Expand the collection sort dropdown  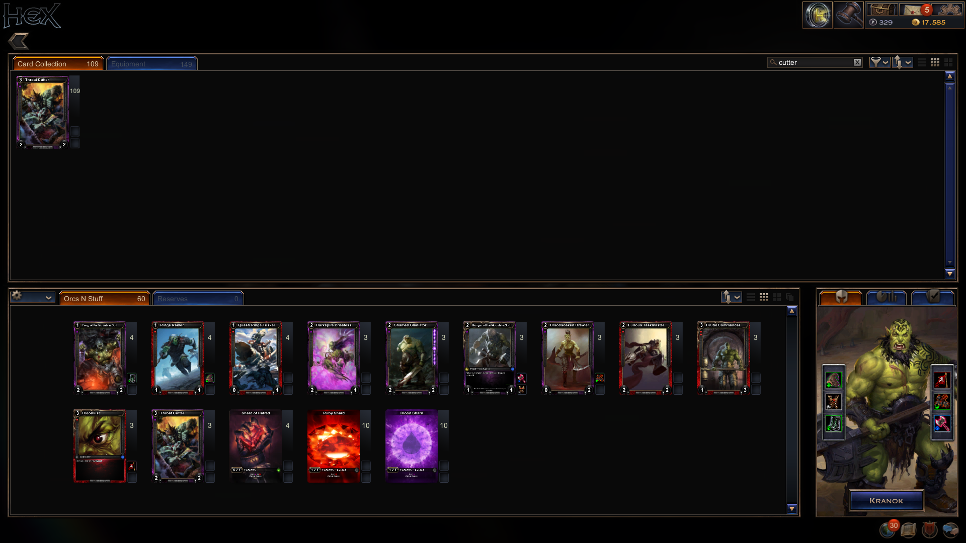coord(903,62)
